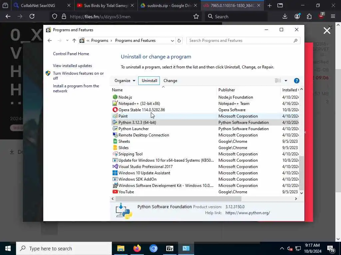Click the Snipping Tool icon
This screenshot has height=255, width=341.
click(115, 154)
